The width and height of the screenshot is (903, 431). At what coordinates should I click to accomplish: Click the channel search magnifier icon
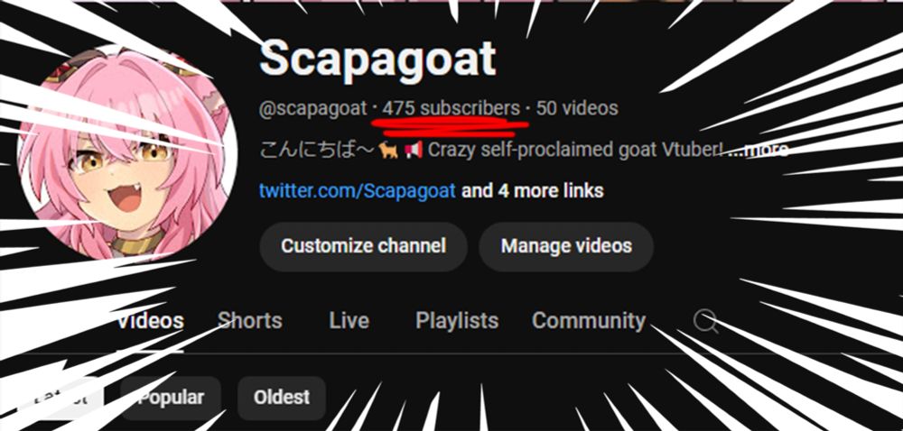pyautogui.click(x=705, y=321)
